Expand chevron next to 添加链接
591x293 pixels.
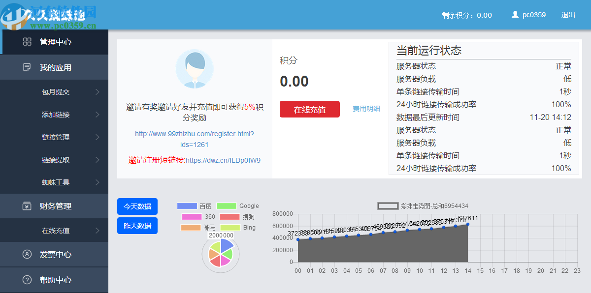pos(98,115)
